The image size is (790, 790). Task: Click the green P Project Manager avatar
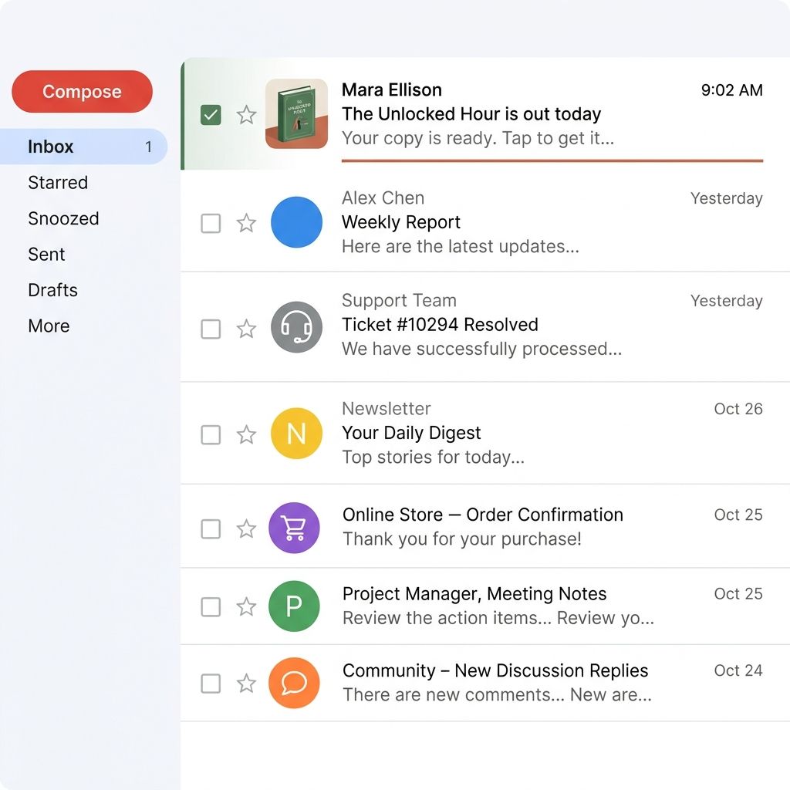pos(294,606)
